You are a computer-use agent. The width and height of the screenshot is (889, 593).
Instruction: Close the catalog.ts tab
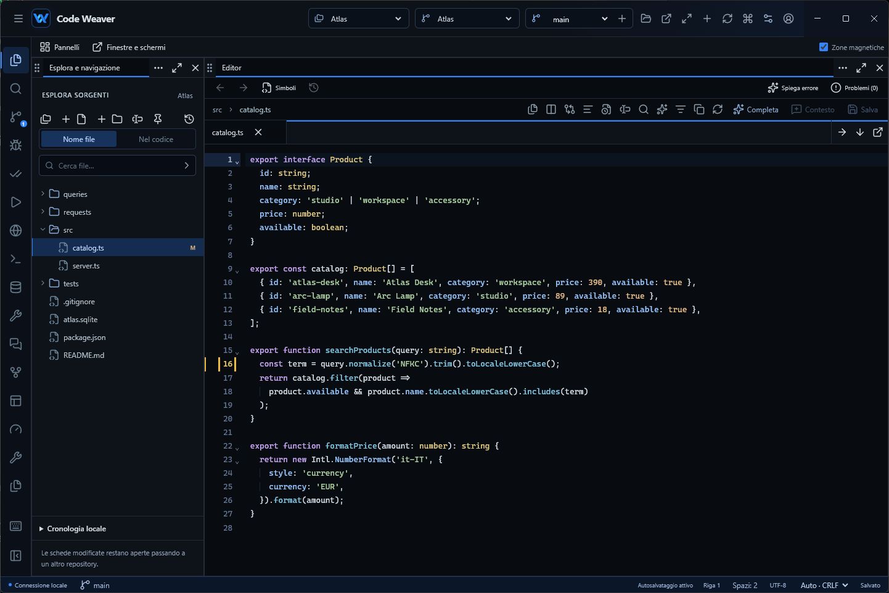258,132
